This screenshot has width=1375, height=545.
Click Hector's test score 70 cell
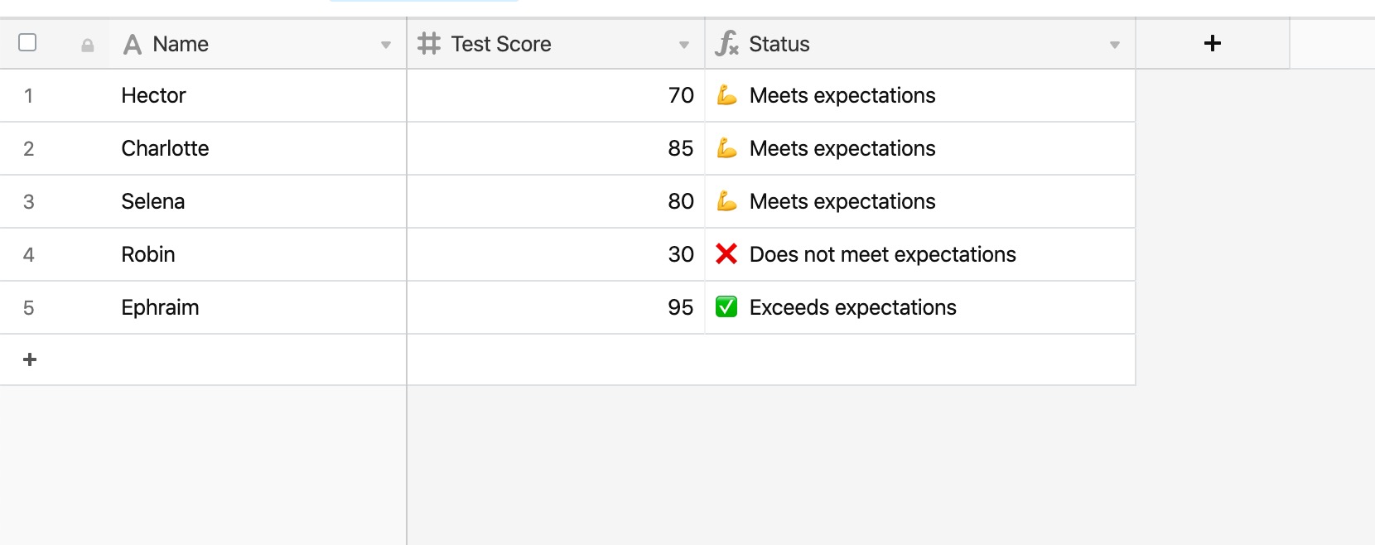click(x=556, y=95)
